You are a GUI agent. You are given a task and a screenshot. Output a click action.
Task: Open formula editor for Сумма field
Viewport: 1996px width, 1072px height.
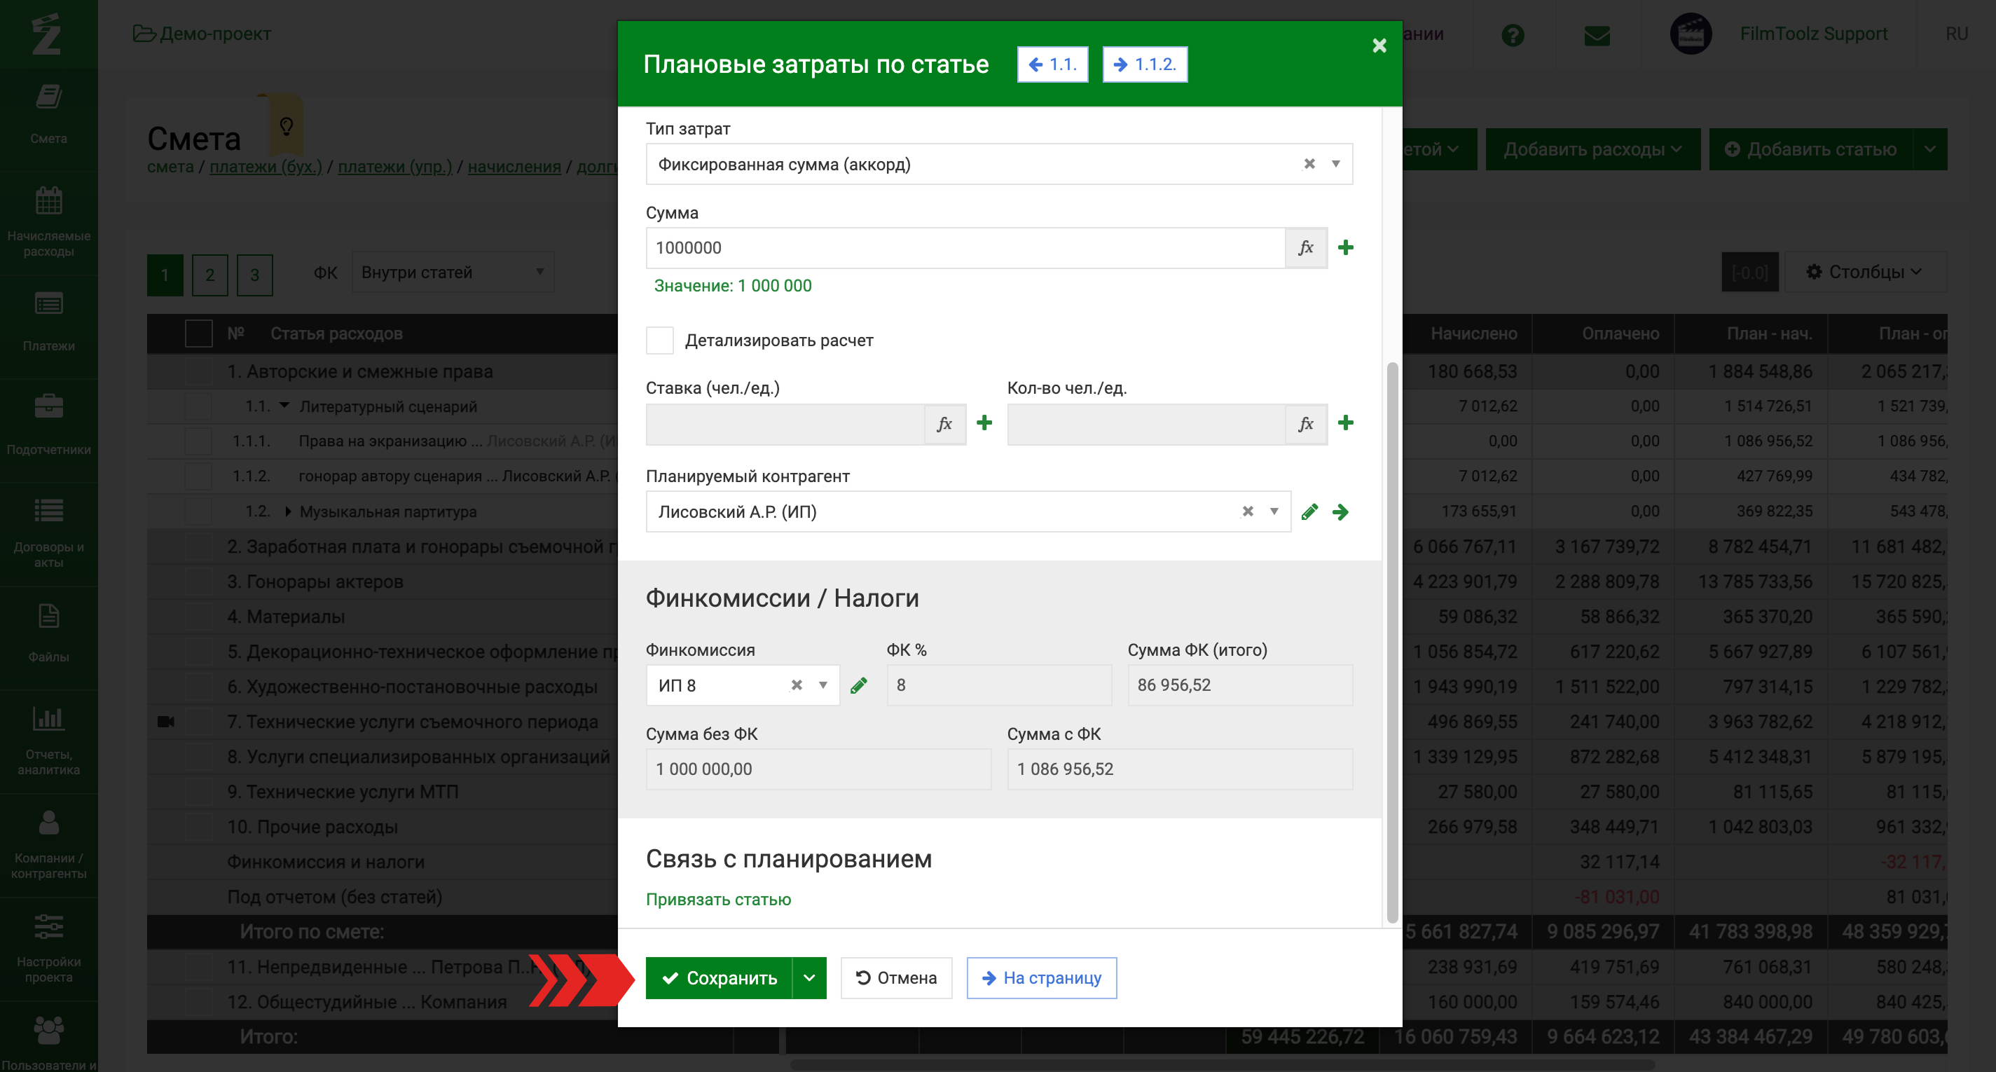pyautogui.click(x=1306, y=247)
